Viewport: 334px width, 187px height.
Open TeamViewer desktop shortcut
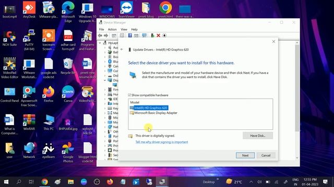(x=126, y=9)
